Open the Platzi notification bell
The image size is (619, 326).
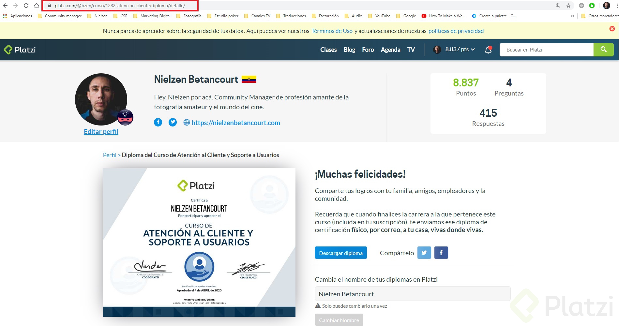[488, 50]
